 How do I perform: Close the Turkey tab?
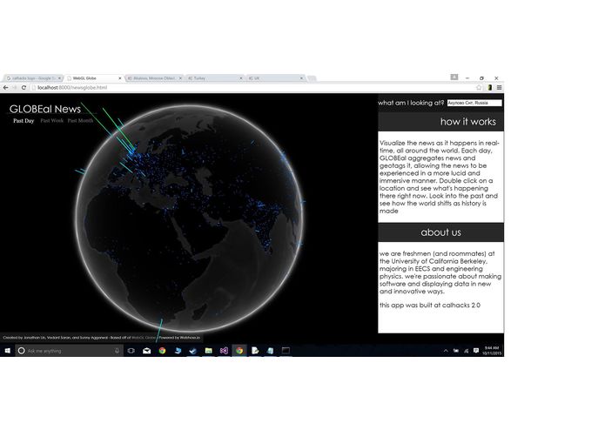241,78
